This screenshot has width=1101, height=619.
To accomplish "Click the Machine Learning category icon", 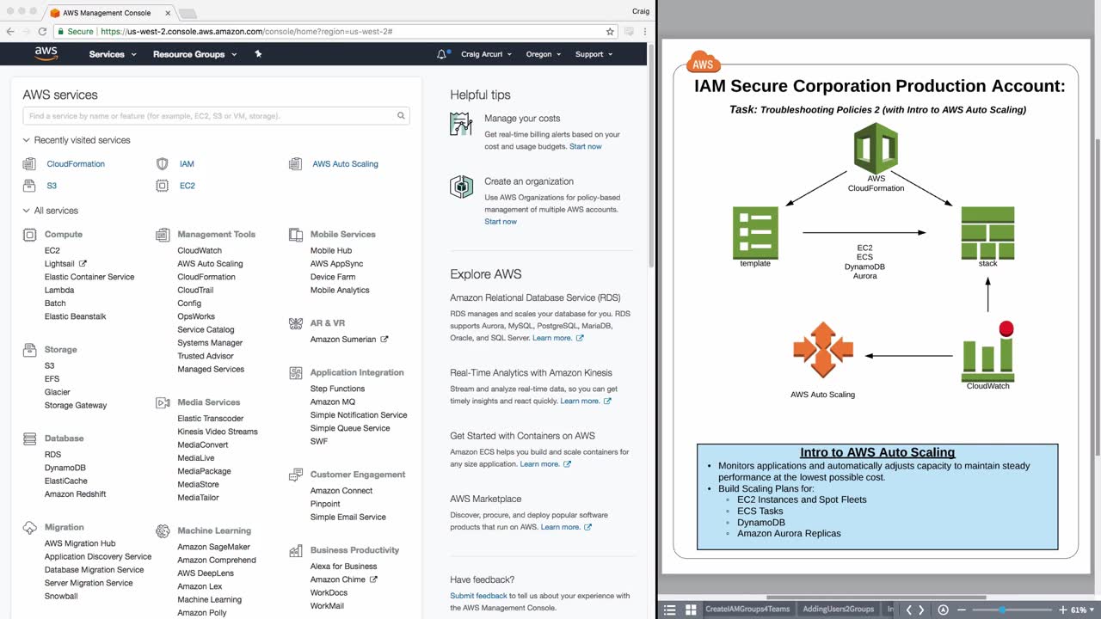I will coord(163,531).
